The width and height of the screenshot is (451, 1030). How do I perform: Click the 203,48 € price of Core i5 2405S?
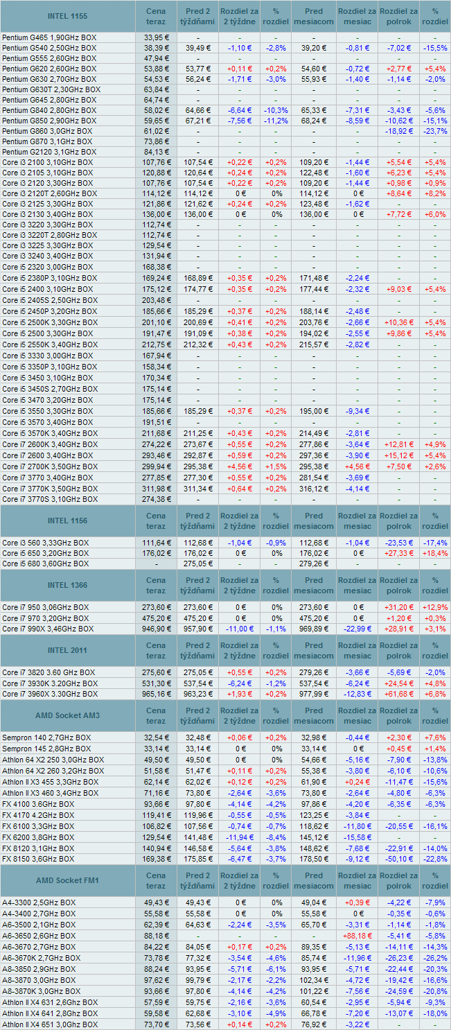(155, 300)
